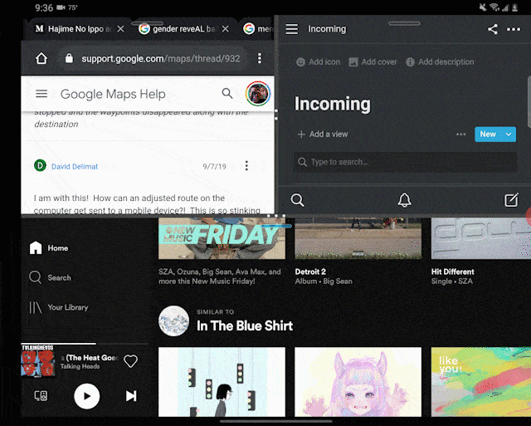Open Notion page options three-dot menu
The height and width of the screenshot is (426, 531).
click(x=514, y=29)
